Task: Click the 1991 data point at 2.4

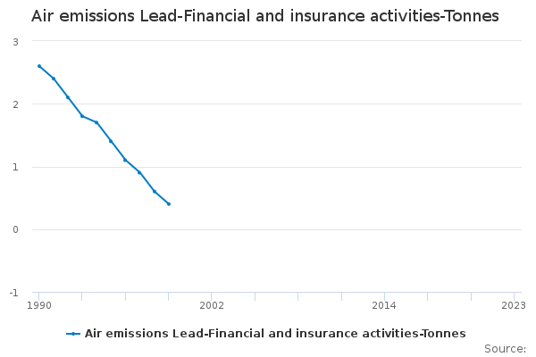Action: coord(54,79)
